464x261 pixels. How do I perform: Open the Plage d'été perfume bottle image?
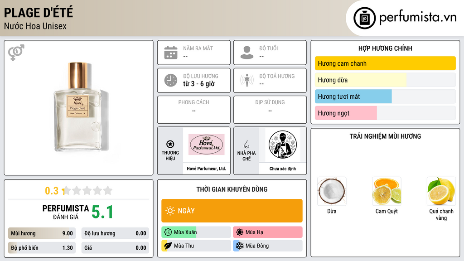click(x=79, y=107)
